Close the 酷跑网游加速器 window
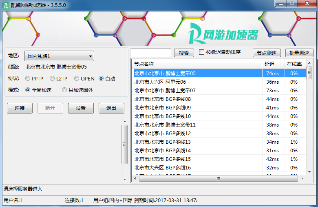 [x=307, y=4]
